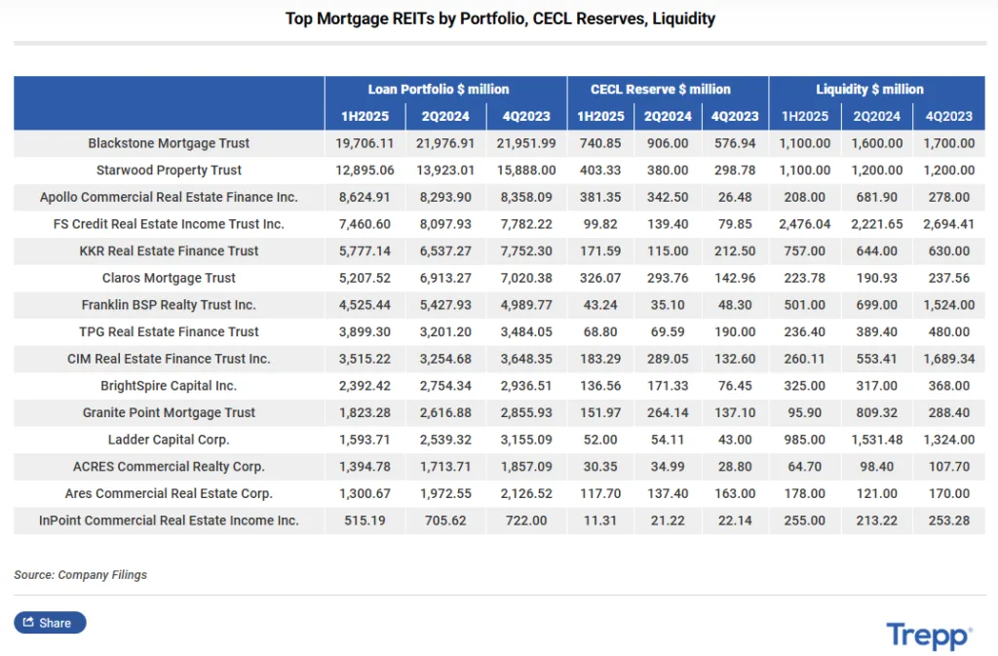998x656 pixels.
Task: Select the CECL Reserve $ million column header
Action: (661, 89)
